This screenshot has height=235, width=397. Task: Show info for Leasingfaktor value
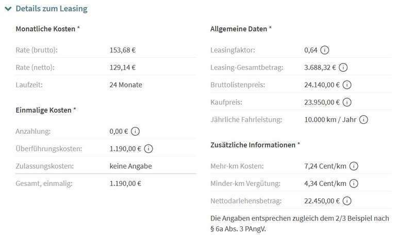(325, 50)
